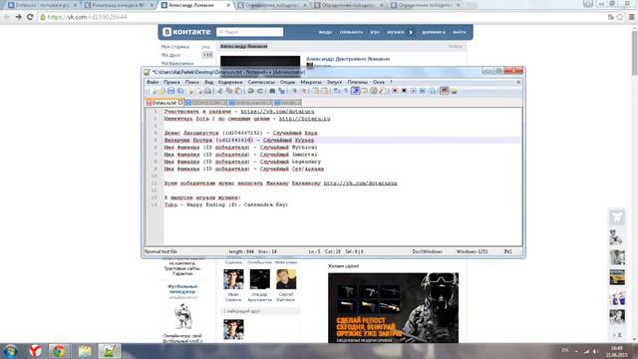Open 'Мои Друзья' in VK sidebar
The image size is (638, 359).
click(x=170, y=55)
